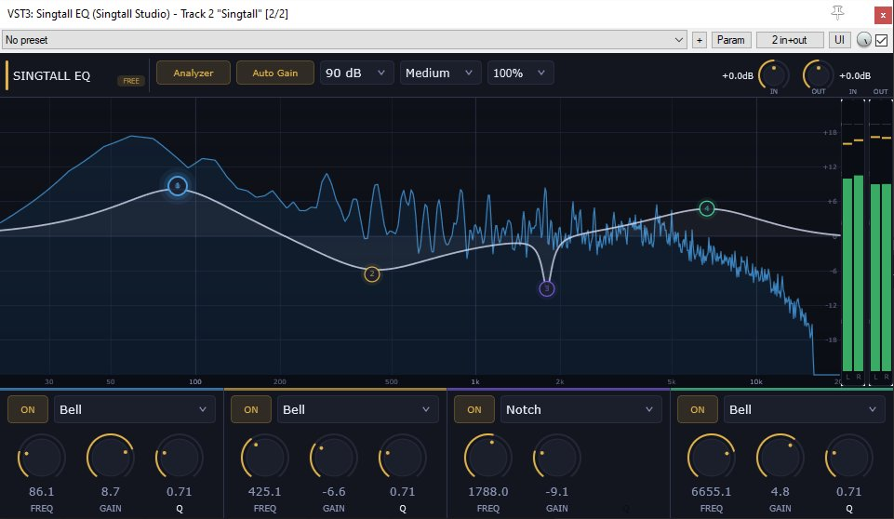The width and height of the screenshot is (894, 519).
Task: Turn off band 2 with its ON button
Action: 251,409
